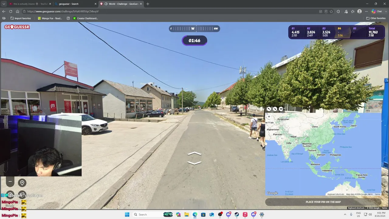Switch to the geoguessr - Search tab
The image size is (389, 219).
pos(75,4)
